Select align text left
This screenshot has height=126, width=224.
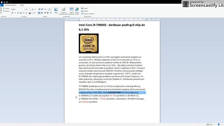pyautogui.click(x=39, y=13)
